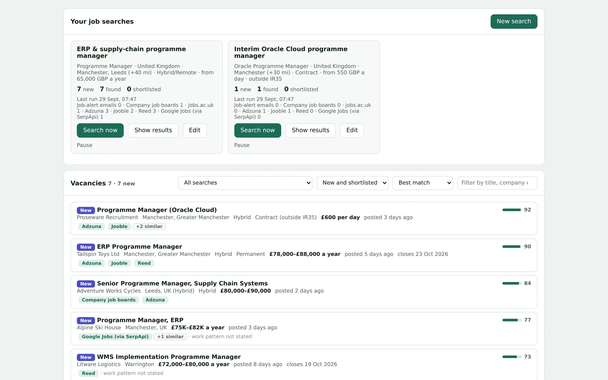Expand +1 similar on Programme Manager, ERP
Viewport: 608px width, 380px height.
(x=170, y=337)
